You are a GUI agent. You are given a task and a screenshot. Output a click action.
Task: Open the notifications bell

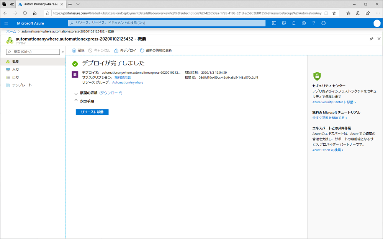(294, 23)
